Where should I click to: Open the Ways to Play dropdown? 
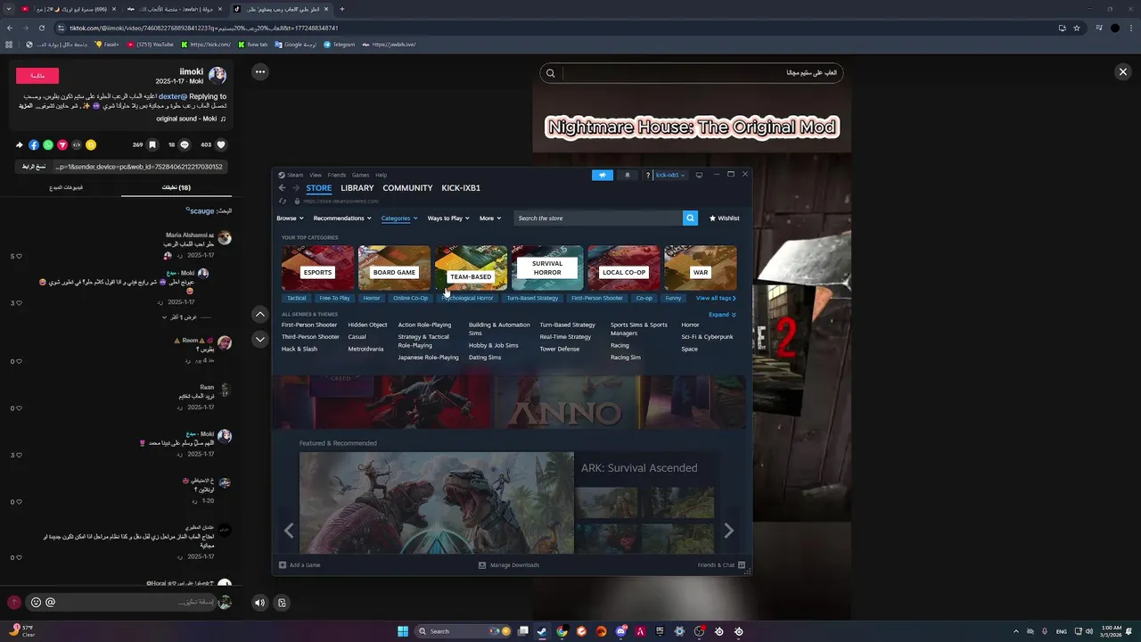coord(448,218)
